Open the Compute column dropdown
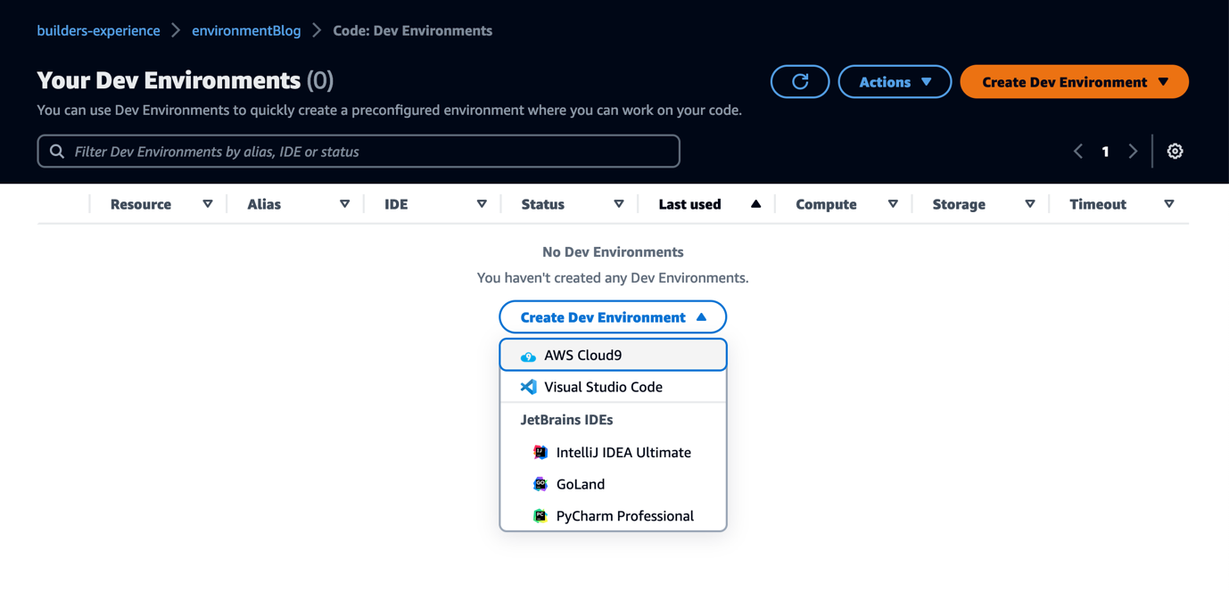Viewport: 1229px width, 591px height. pos(893,203)
